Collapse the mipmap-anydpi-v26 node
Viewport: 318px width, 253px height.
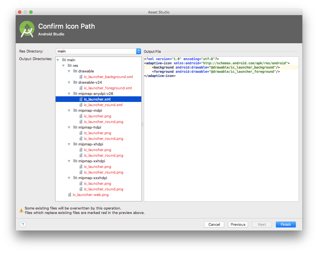[x=69, y=94]
